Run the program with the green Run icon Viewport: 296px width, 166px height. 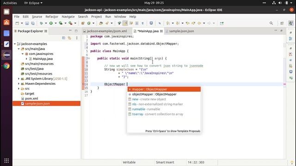[51, 23]
